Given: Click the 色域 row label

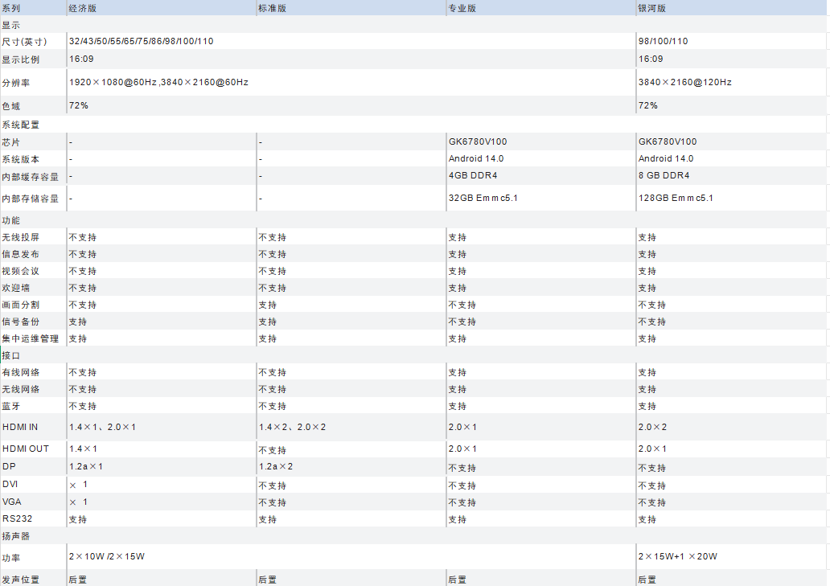Looking at the screenshot, I should click(11, 106).
